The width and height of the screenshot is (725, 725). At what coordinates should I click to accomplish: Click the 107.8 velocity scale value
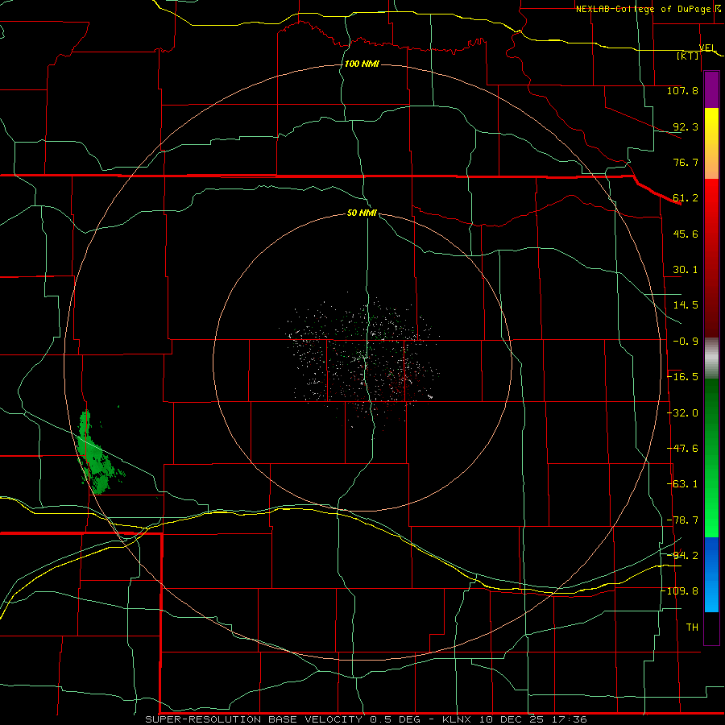682,90
